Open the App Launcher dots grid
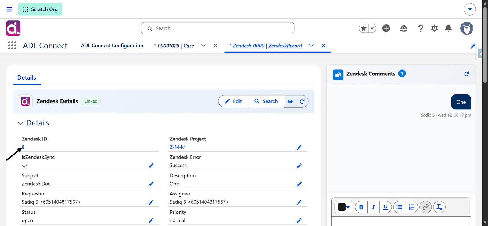 [12, 46]
